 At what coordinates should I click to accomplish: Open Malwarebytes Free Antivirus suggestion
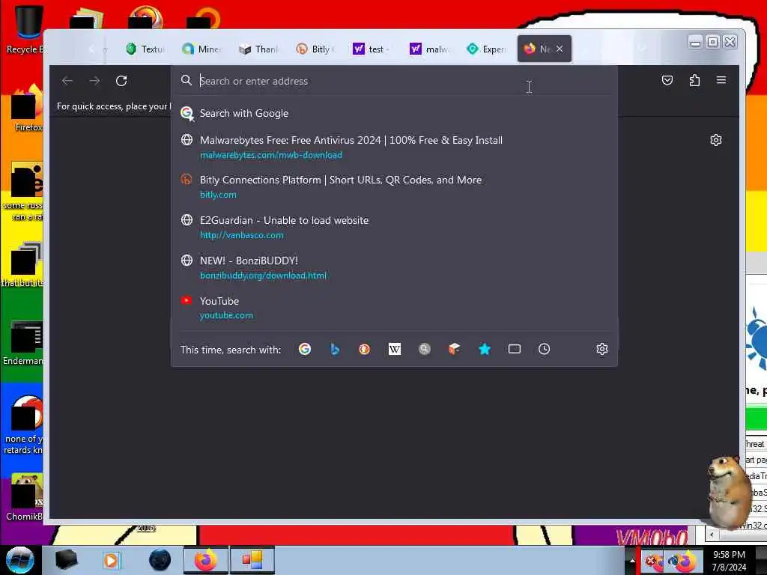coord(394,147)
